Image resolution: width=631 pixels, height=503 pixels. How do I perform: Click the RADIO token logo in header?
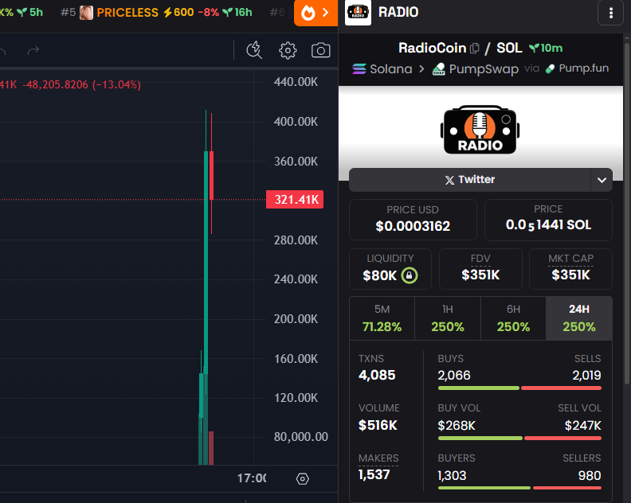[x=359, y=13]
